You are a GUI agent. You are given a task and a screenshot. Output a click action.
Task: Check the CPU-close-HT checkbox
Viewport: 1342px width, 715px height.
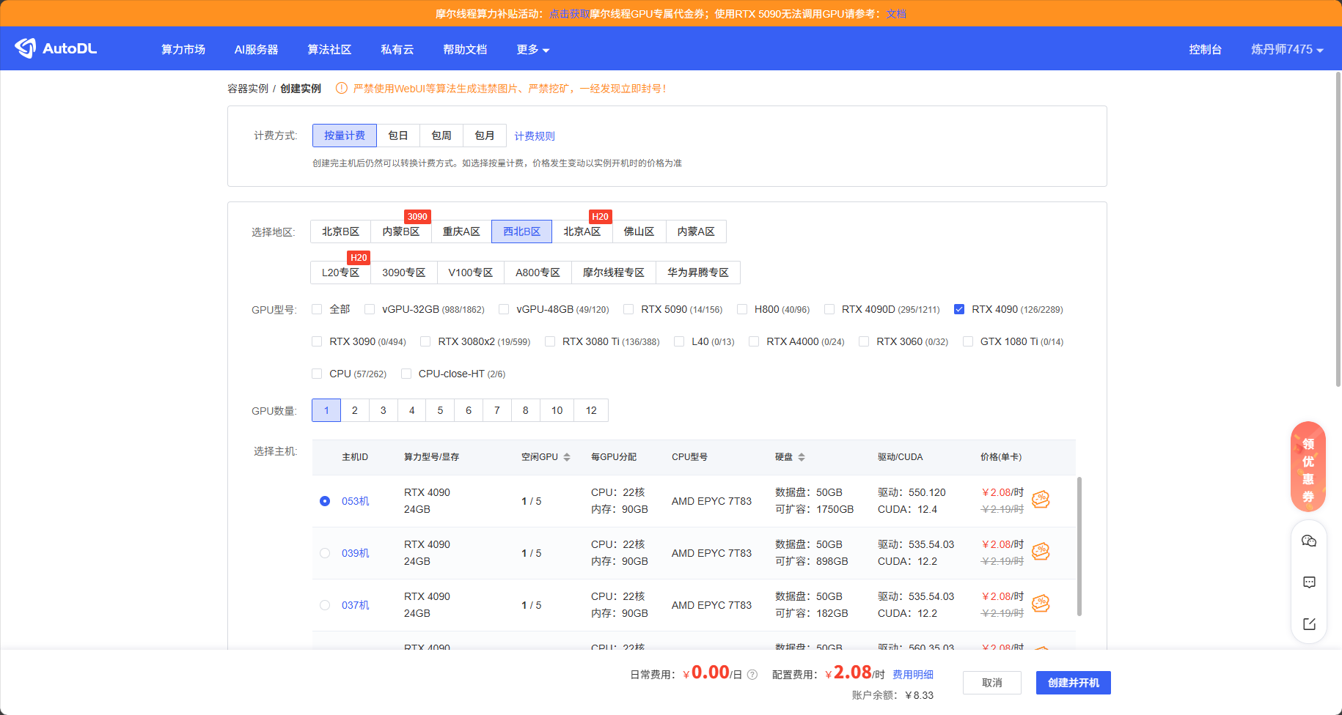click(406, 374)
